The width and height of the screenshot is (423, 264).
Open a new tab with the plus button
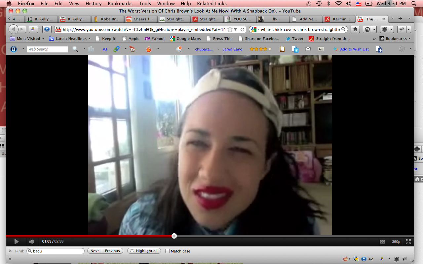[400, 18]
